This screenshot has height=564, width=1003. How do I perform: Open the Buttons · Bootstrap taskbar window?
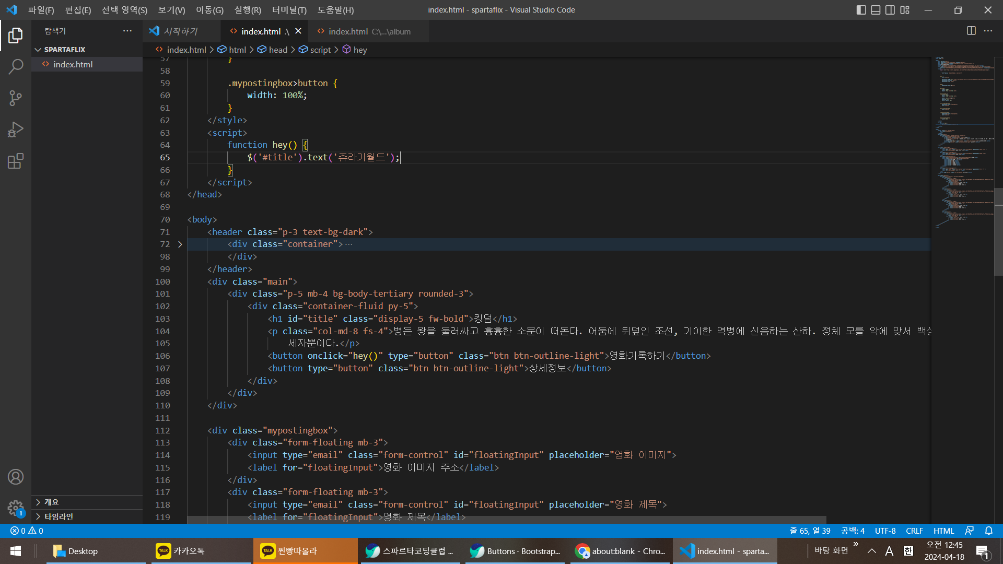coord(515,551)
